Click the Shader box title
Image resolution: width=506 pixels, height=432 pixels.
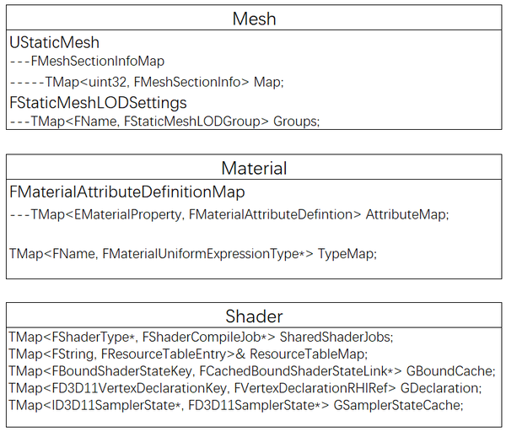click(x=254, y=316)
